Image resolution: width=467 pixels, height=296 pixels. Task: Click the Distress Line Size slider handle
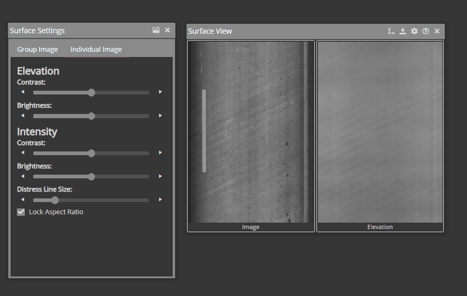[54, 200]
